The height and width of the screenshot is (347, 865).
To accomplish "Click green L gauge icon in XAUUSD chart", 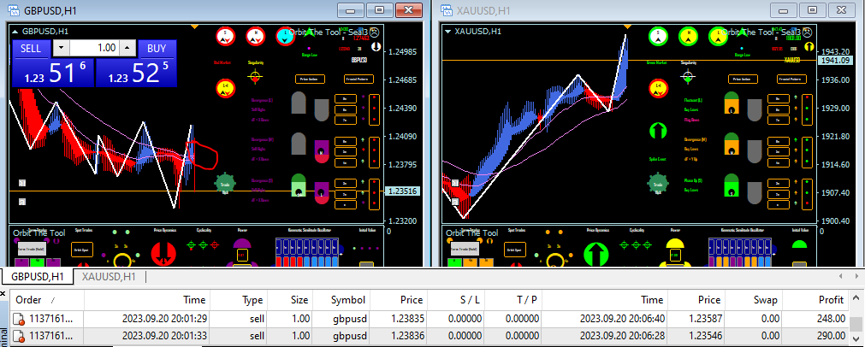I will [x=718, y=36].
